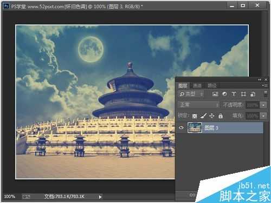Lock layer position move icon
The width and height of the screenshot is (271, 203).
pyautogui.click(x=212, y=116)
